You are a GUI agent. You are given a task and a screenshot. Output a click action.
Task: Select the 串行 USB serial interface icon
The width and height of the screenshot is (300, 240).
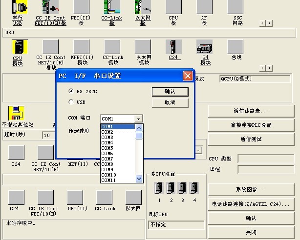point(18,8)
